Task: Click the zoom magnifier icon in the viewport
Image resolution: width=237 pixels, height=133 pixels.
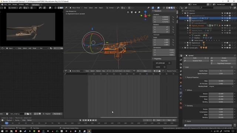Action: [139, 12]
